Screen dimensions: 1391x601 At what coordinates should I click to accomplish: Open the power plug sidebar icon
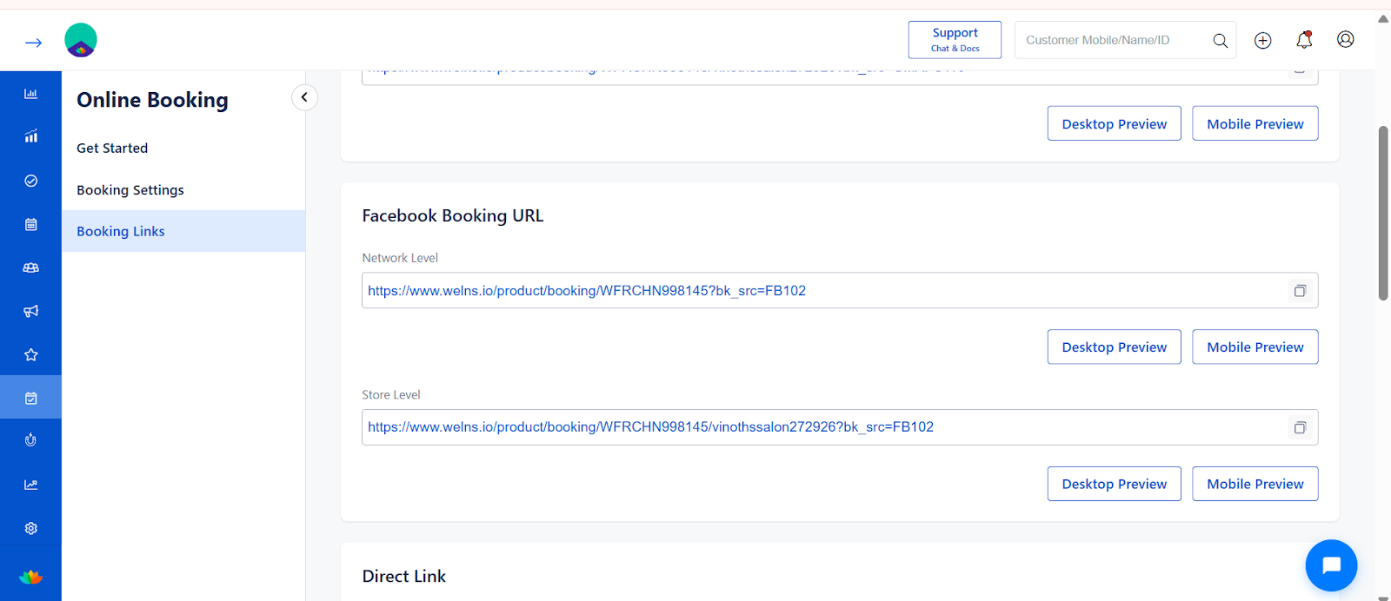[x=31, y=440]
